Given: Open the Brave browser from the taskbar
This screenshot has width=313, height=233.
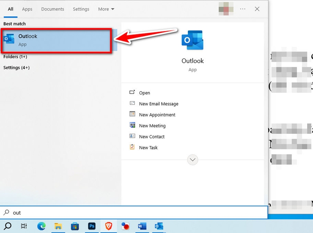Looking at the screenshot, I should tap(108, 226).
